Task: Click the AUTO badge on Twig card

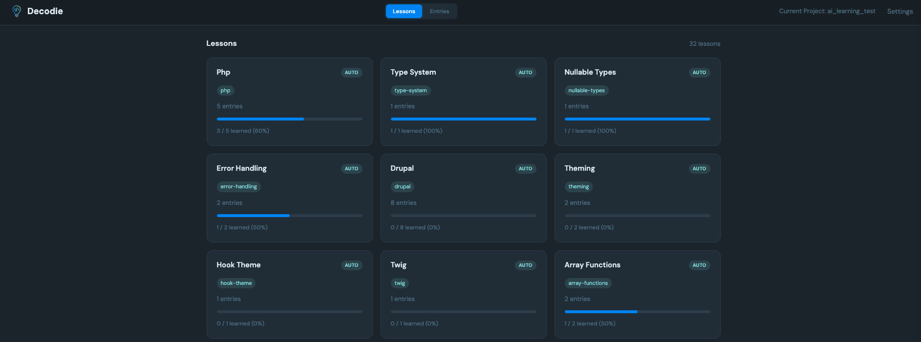Action: (x=525, y=265)
